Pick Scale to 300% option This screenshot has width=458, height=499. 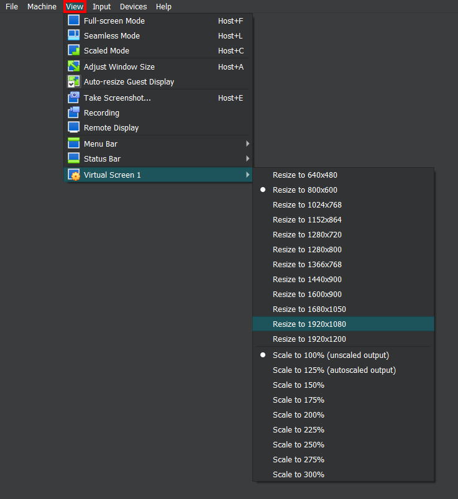coord(298,475)
